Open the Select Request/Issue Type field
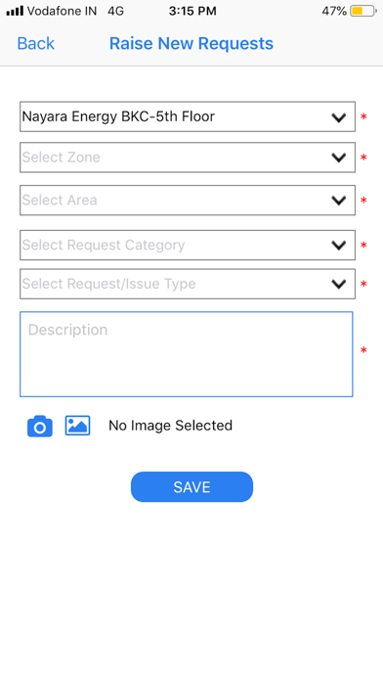Screen dimensions: 383x681 (188, 284)
